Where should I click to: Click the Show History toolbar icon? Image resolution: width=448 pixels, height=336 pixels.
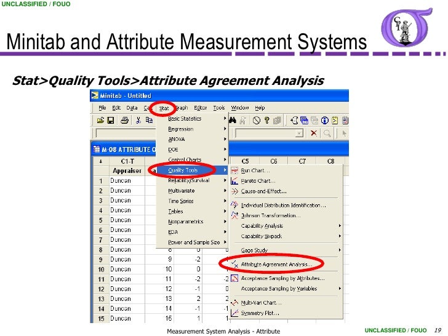[x=335, y=121]
